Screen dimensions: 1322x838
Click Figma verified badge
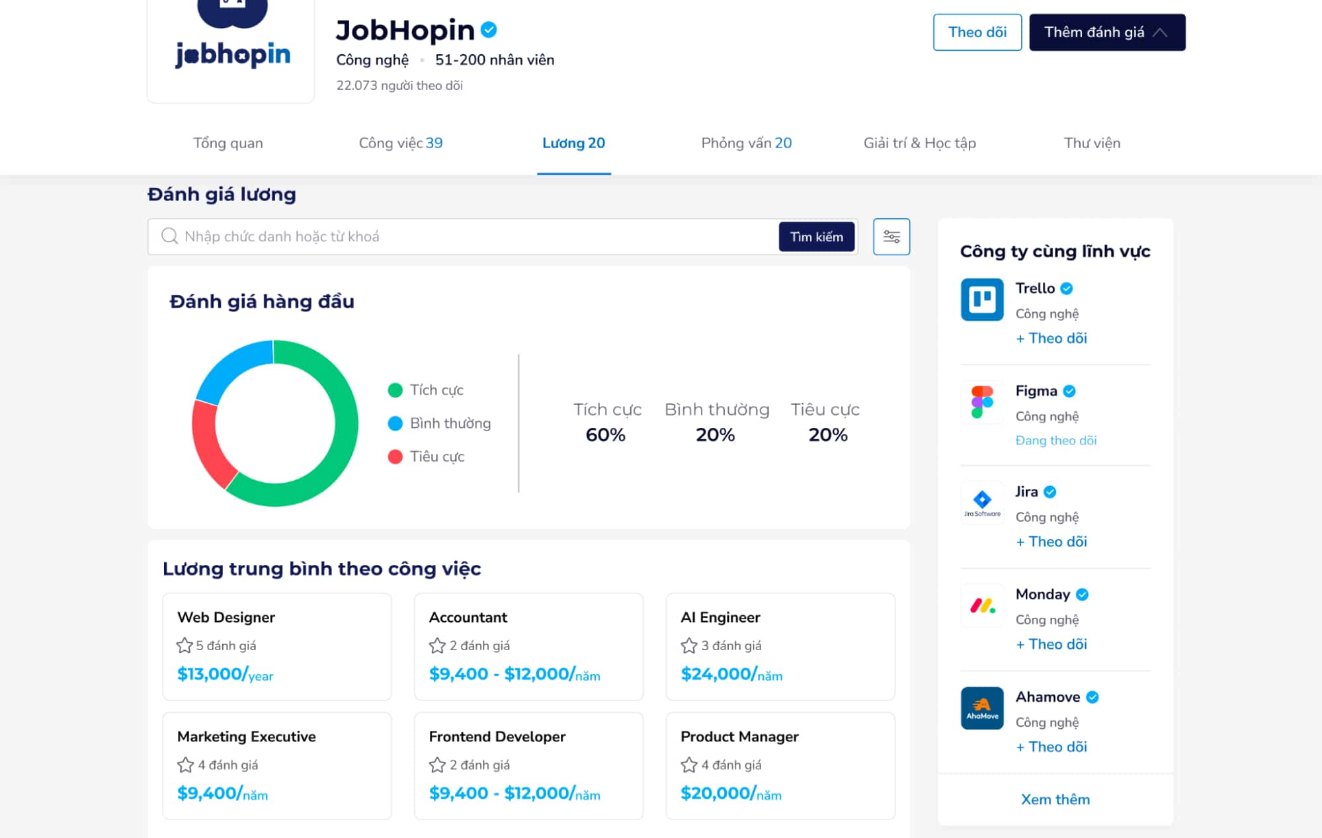1069,391
